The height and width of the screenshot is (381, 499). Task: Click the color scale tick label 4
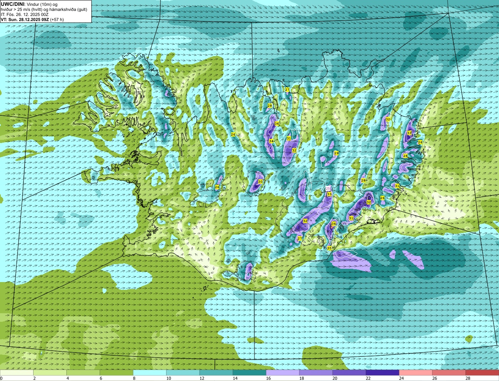67,378
